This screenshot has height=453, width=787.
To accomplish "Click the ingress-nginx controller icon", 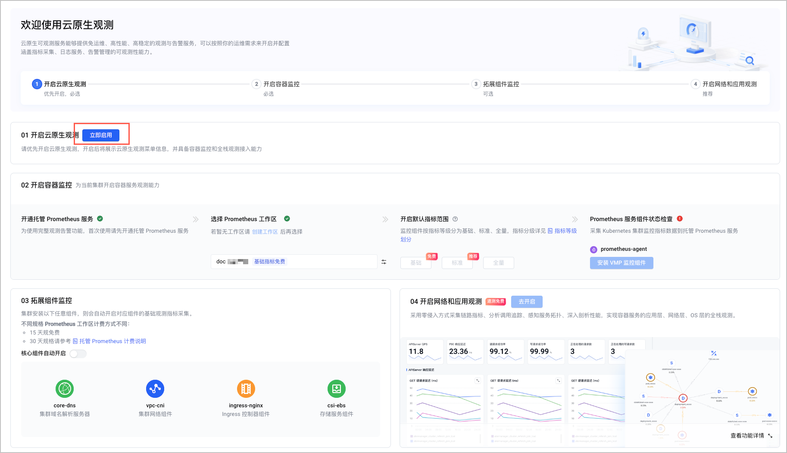I will [x=246, y=389].
